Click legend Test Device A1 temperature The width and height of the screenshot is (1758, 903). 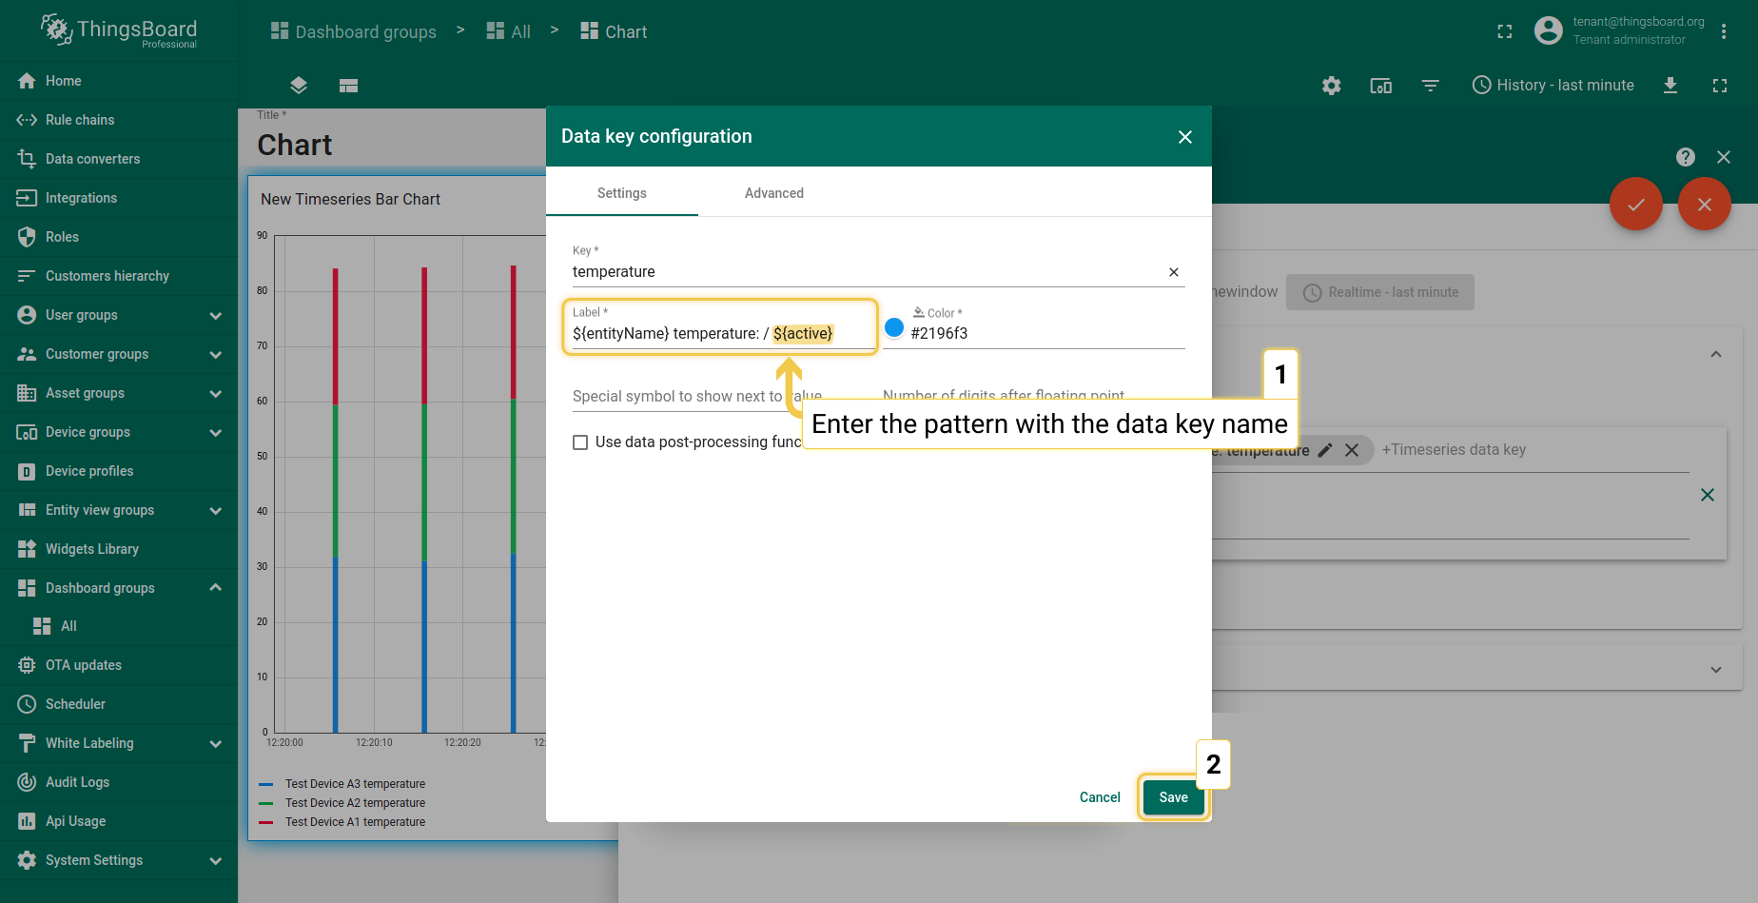click(x=355, y=822)
